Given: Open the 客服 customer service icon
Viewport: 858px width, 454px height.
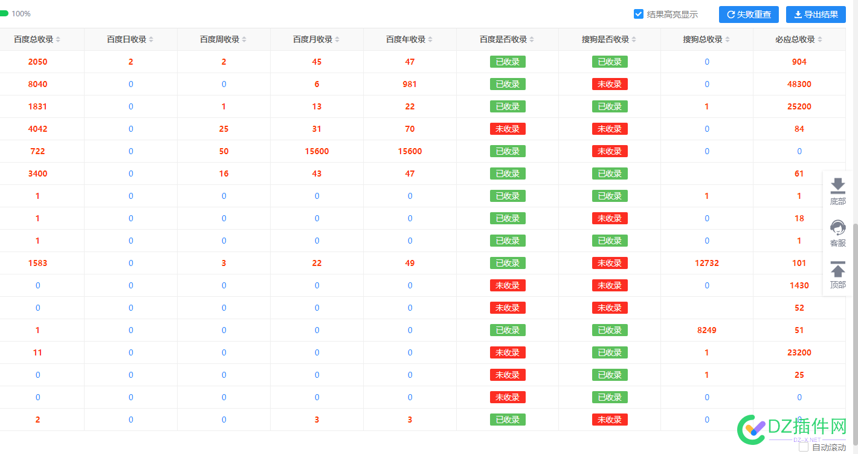Looking at the screenshot, I should tap(838, 227).
